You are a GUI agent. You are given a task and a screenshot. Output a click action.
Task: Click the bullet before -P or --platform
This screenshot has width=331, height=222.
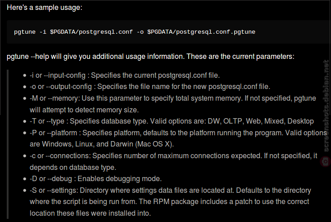pyautogui.click(x=25, y=133)
